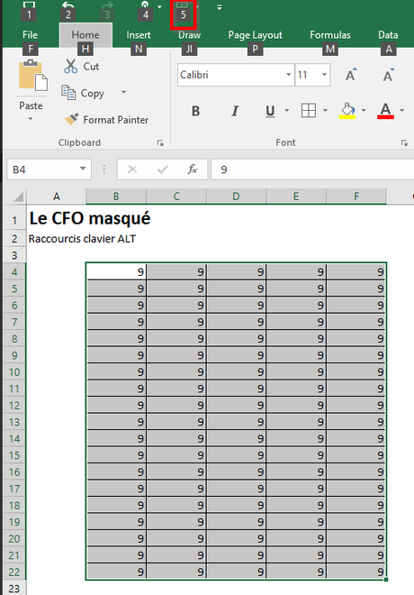Apply the yellow fill color

click(x=347, y=110)
